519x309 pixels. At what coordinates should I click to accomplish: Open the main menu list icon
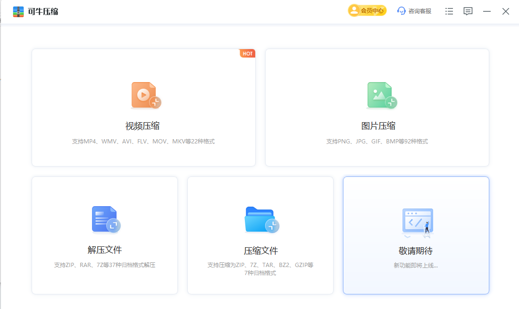coord(449,11)
